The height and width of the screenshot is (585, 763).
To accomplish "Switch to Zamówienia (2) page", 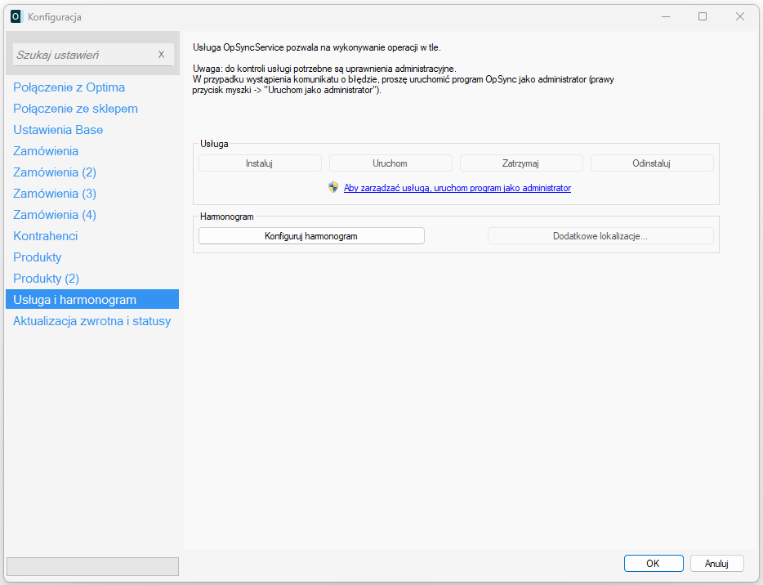I will coord(55,172).
